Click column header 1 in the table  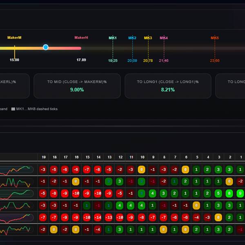[241, 157]
